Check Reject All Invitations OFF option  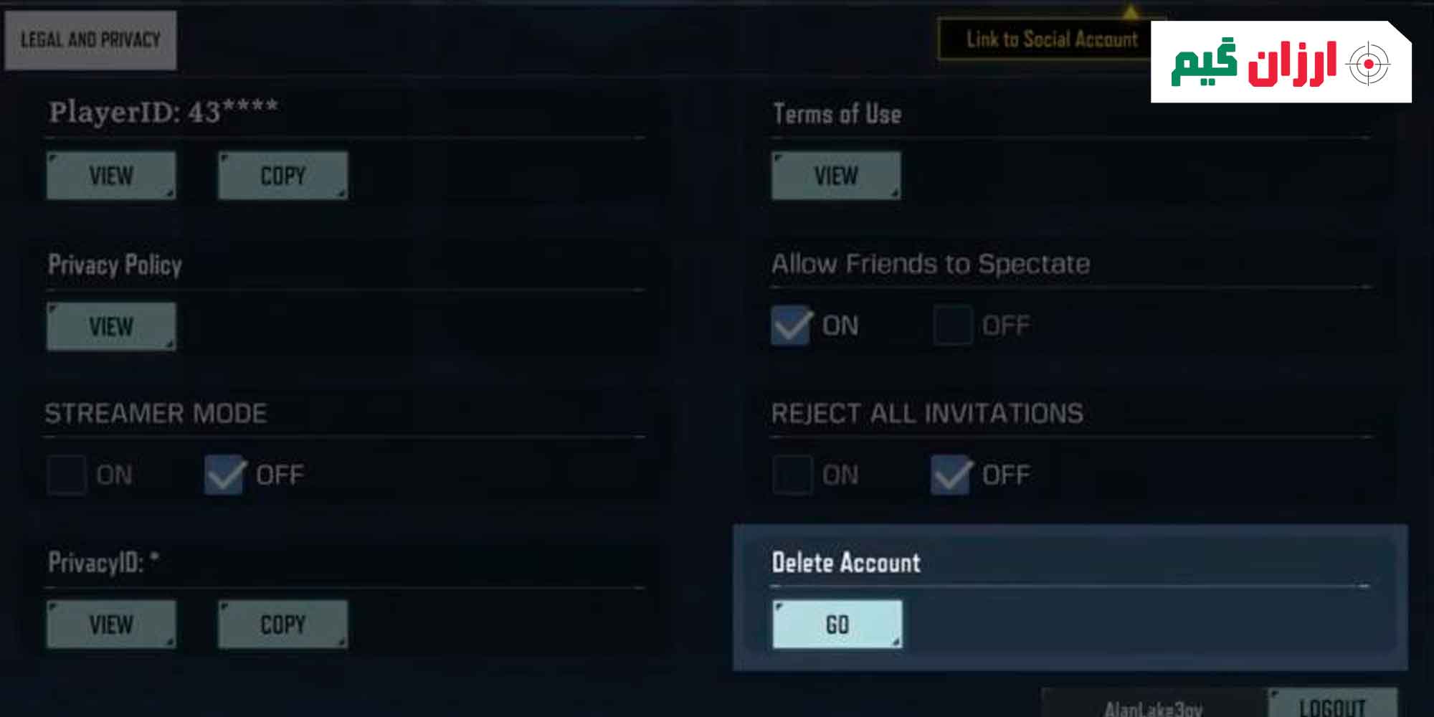point(951,475)
